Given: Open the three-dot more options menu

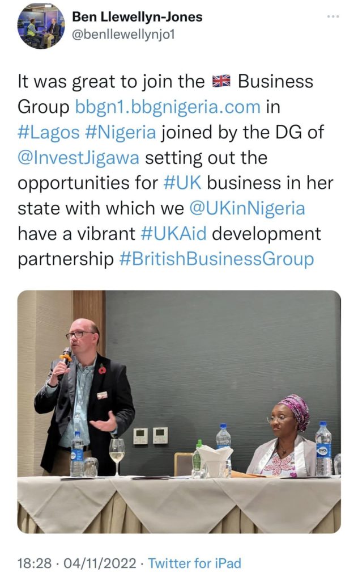Looking at the screenshot, I should (x=333, y=16).
